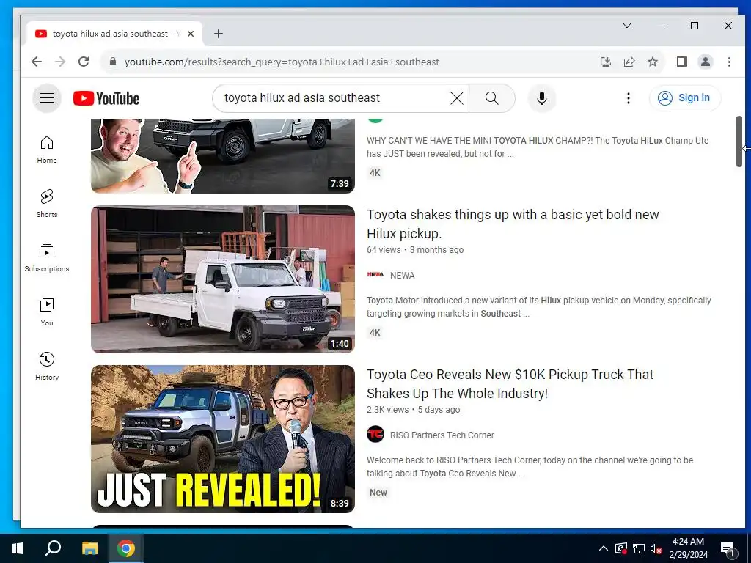This screenshot has width=751, height=563.
Task: Click the 4K badge under NEWA video
Action: (x=375, y=333)
